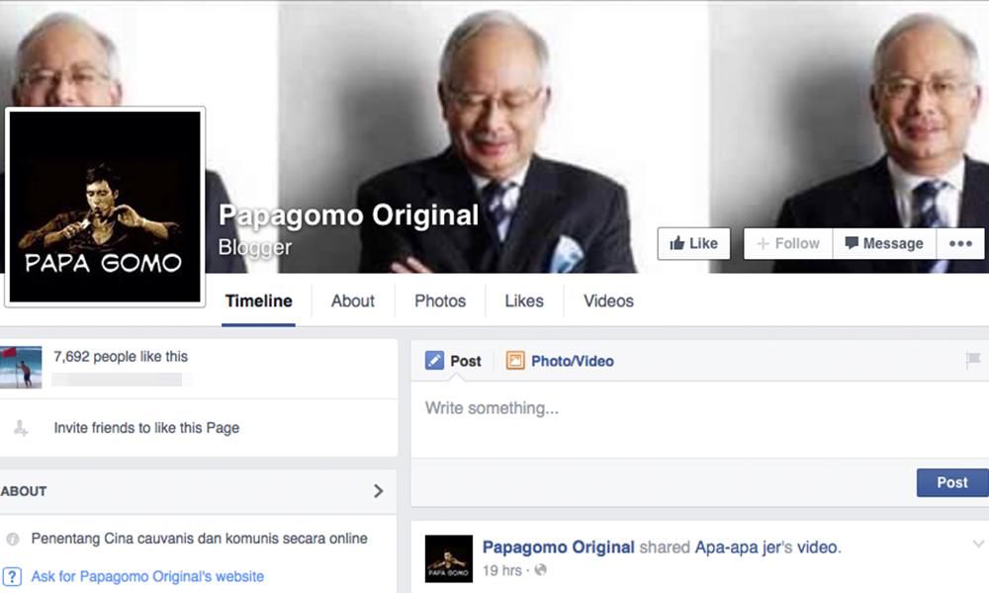Click the globe public privacy icon
Viewport: 989px width, 593px height.
(541, 570)
